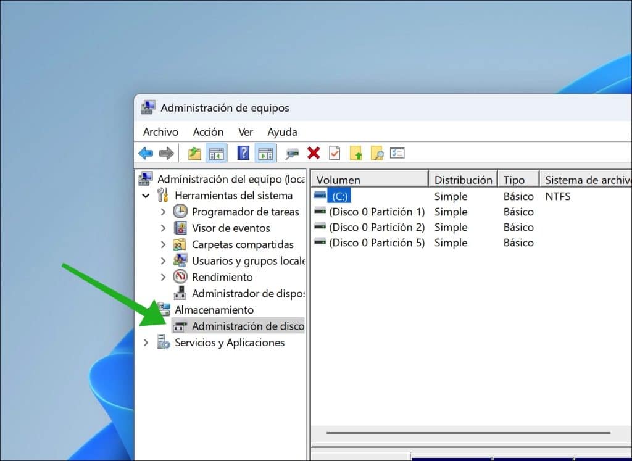The image size is (632, 461).
Task: Expand Carpetas compartidas node
Action: point(163,244)
